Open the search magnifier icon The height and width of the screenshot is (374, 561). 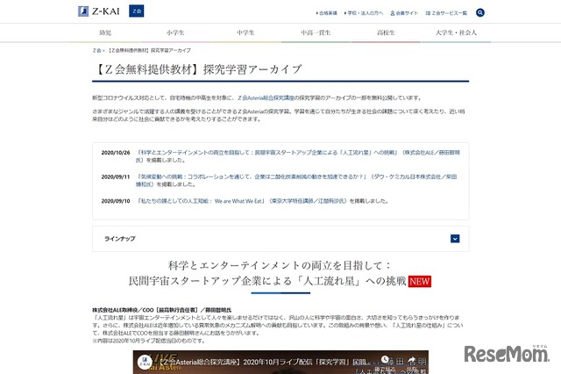[480, 12]
